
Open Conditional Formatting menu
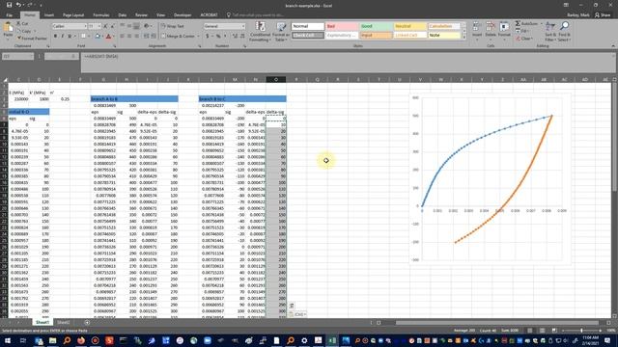point(260,32)
